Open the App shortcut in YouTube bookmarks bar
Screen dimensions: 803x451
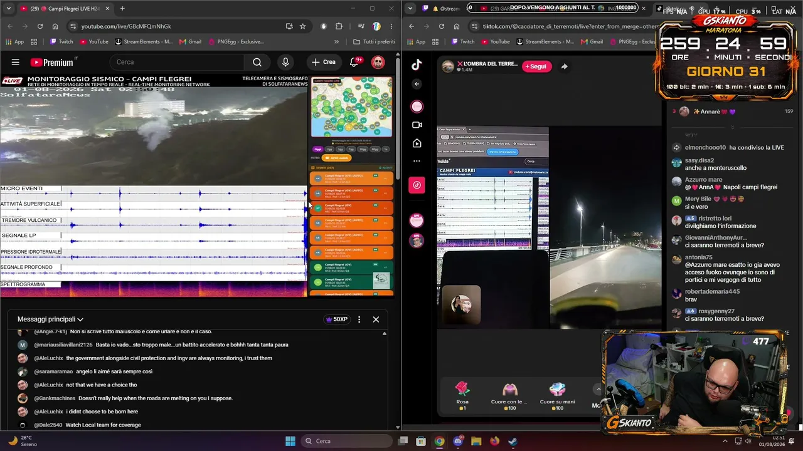14,42
